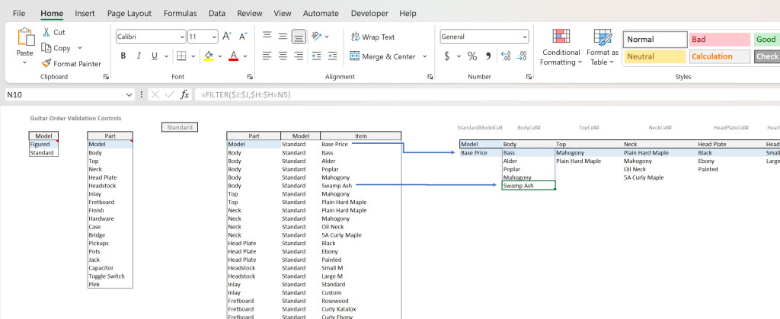Apply comma style
Viewport: 780px width, 319px height.
pyautogui.click(x=488, y=56)
